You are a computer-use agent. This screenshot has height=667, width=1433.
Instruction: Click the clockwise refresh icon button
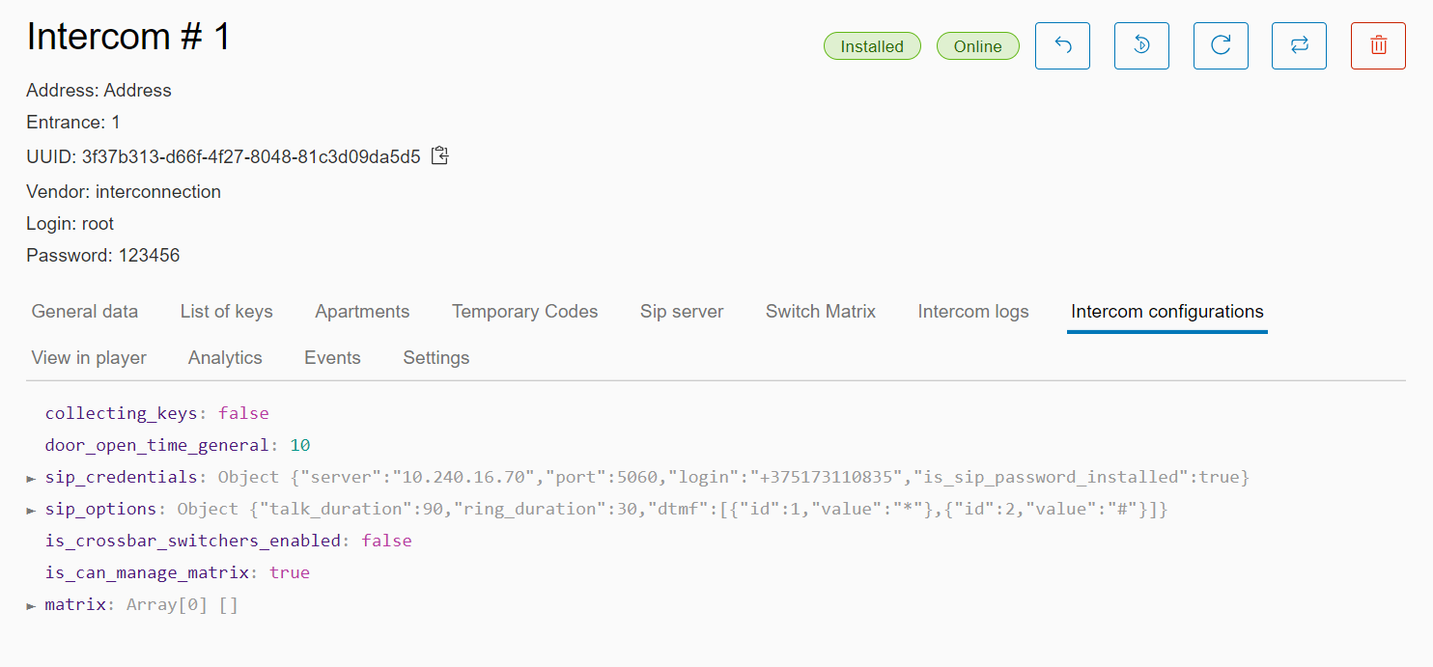1221,45
